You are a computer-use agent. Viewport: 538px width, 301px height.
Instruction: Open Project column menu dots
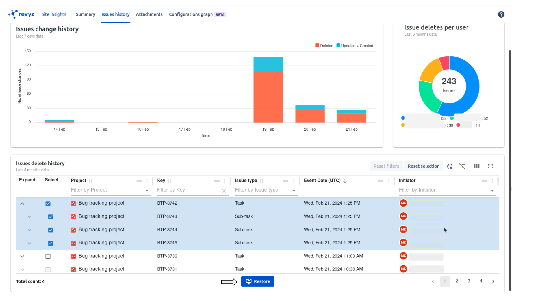[147, 181]
